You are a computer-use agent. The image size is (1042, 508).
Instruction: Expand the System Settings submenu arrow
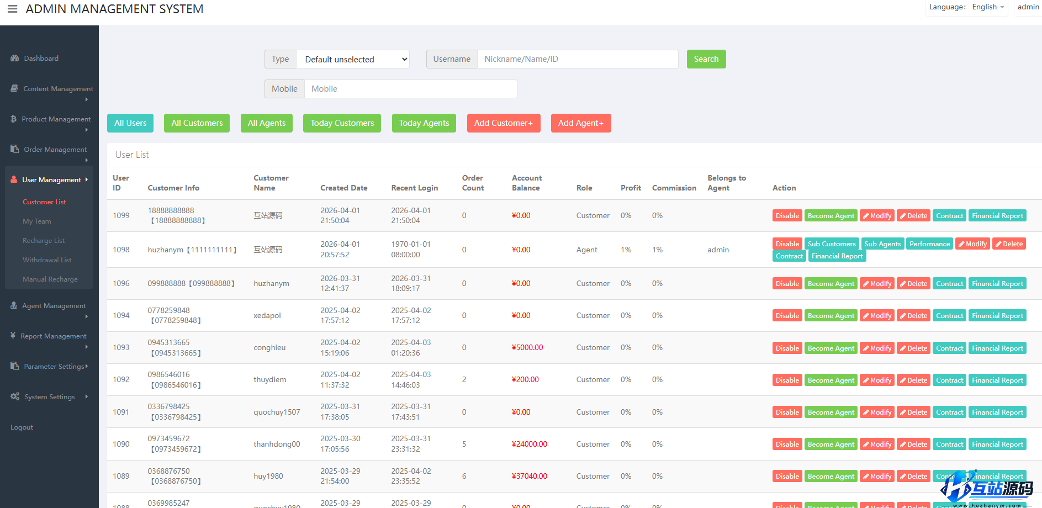pos(87,396)
